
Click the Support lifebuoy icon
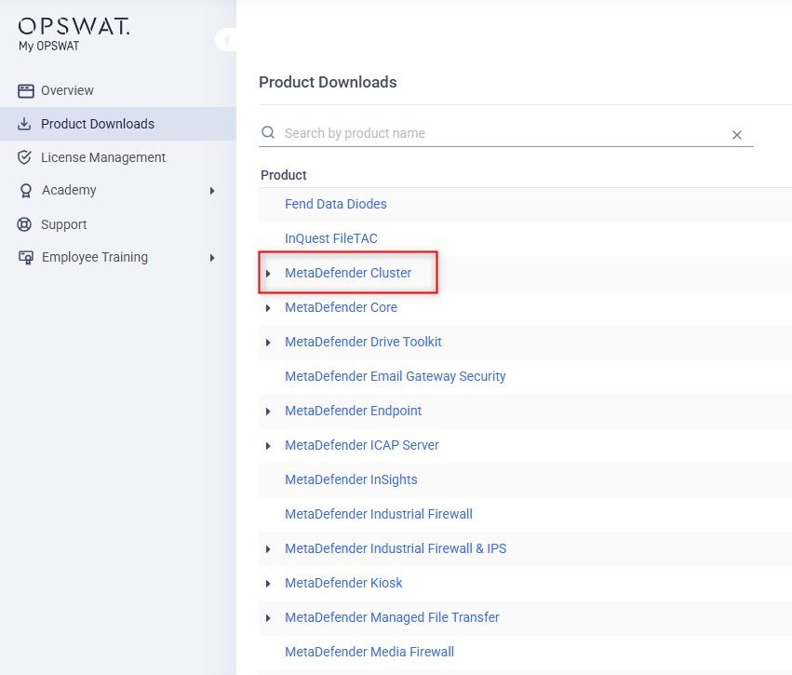25,224
